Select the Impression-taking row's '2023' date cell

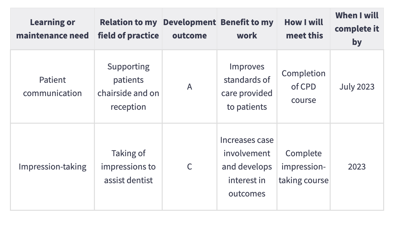(357, 167)
